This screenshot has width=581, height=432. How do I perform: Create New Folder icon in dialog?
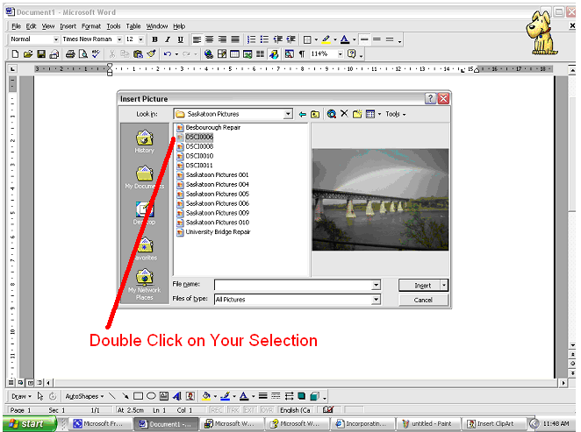coord(357,114)
